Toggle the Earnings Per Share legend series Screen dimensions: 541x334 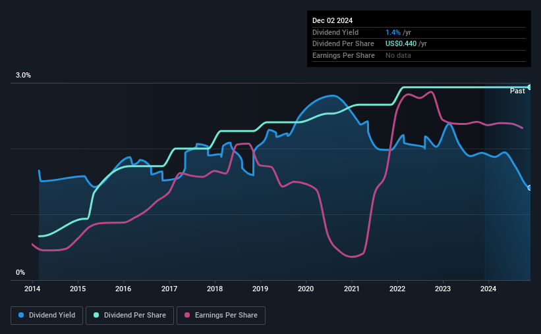[221, 316]
